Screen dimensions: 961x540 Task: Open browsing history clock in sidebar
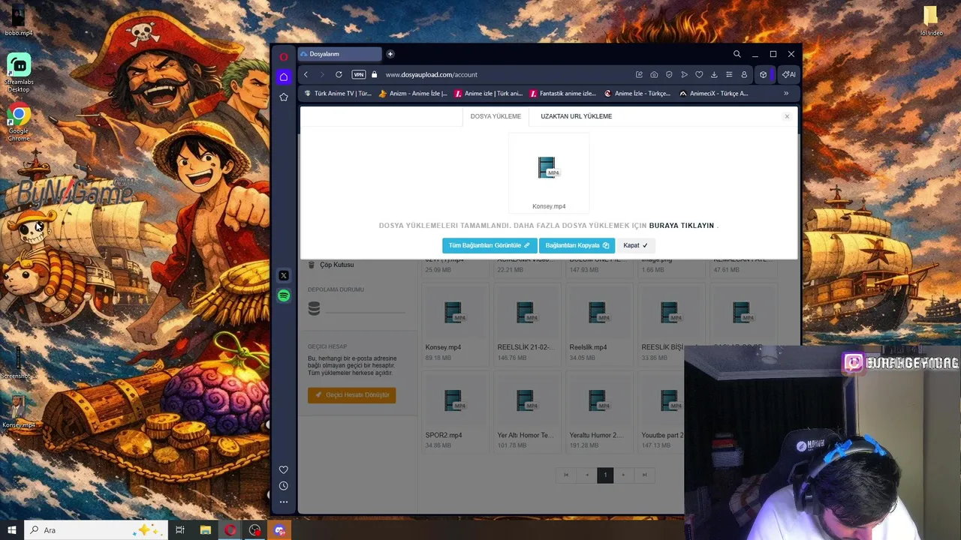point(284,486)
